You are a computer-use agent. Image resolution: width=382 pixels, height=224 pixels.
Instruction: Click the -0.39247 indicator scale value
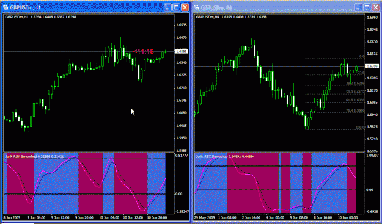(182, 211)
